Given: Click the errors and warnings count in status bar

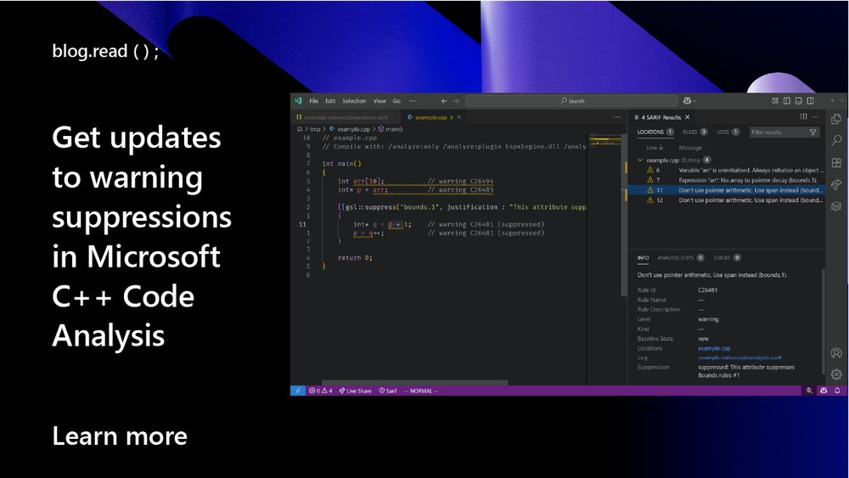Looking at the screenshot, I should (321, 391).
